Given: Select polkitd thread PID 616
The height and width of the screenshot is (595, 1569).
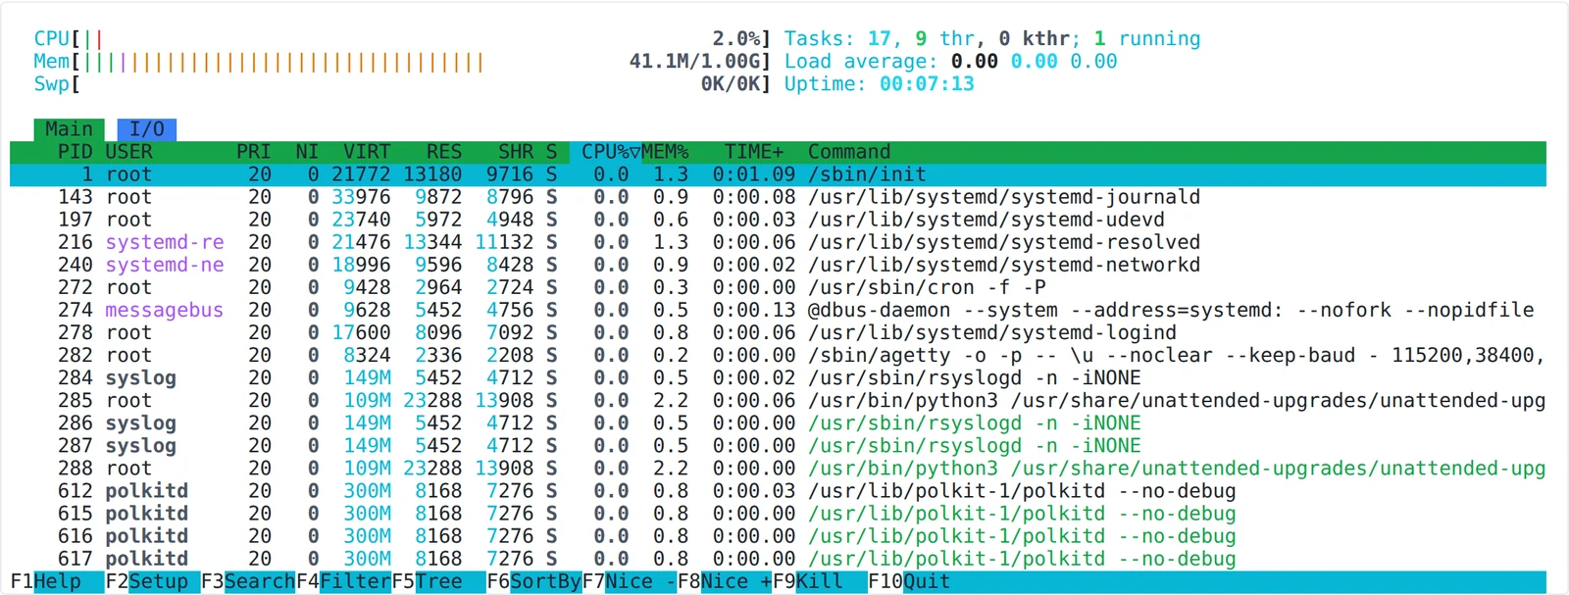Looking at the screenshot, I should click(x=778, y=536).
